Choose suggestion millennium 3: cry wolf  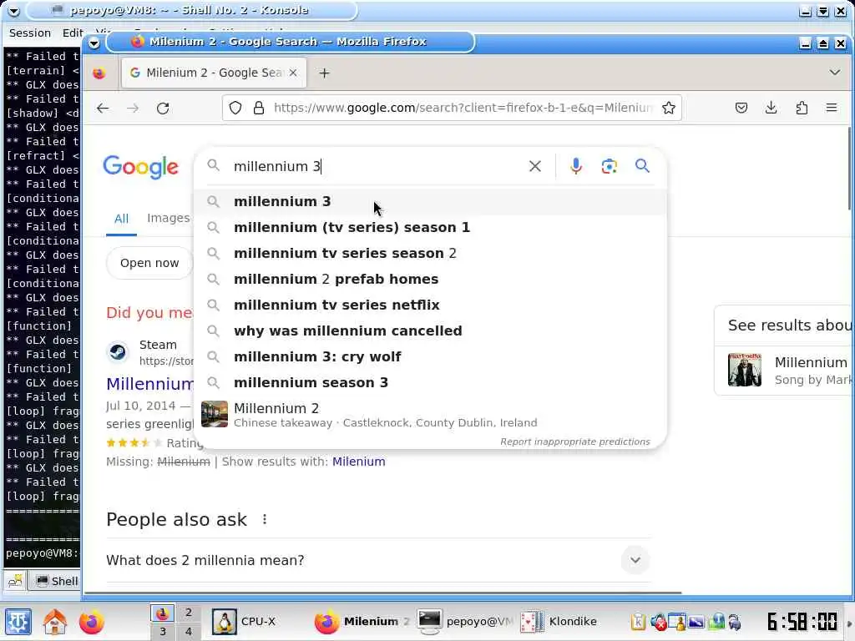(430, 357)
